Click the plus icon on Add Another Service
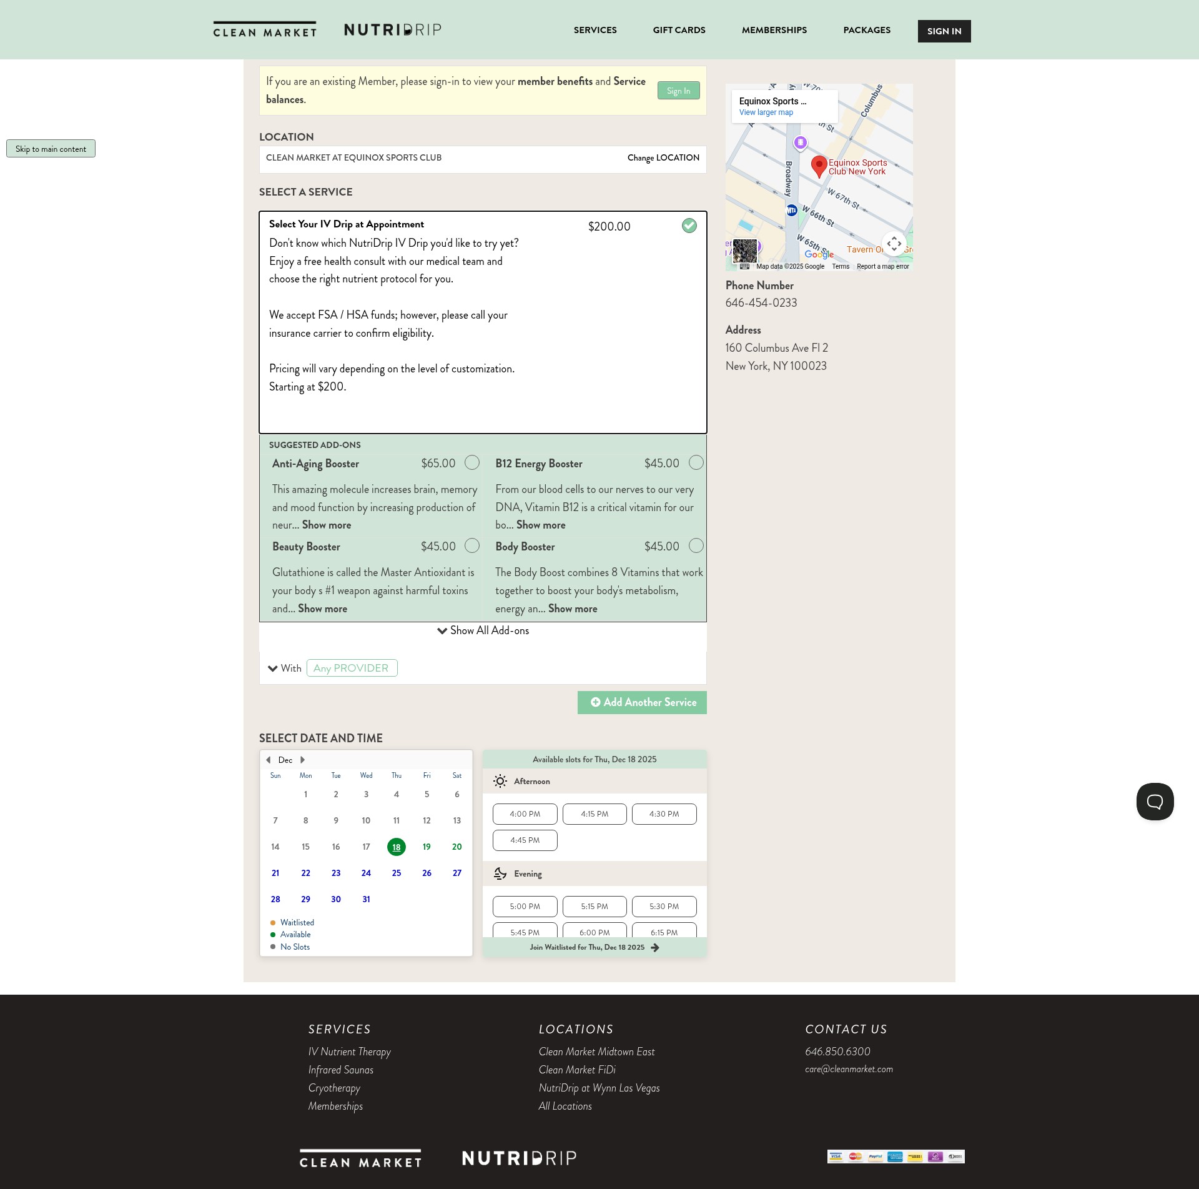 (595, 702)
